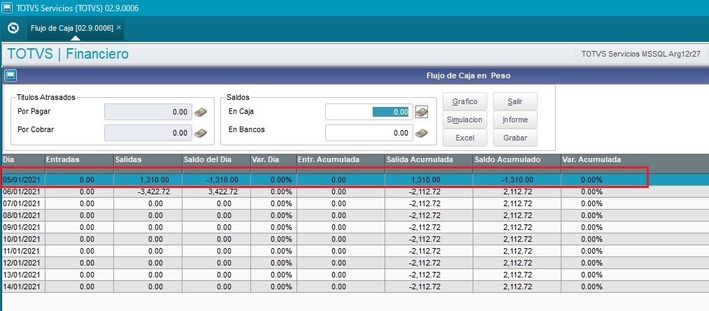Close the Flujo de Caja tab
The height and width of the screenshot is (311, 709).
tap(119, 27)
